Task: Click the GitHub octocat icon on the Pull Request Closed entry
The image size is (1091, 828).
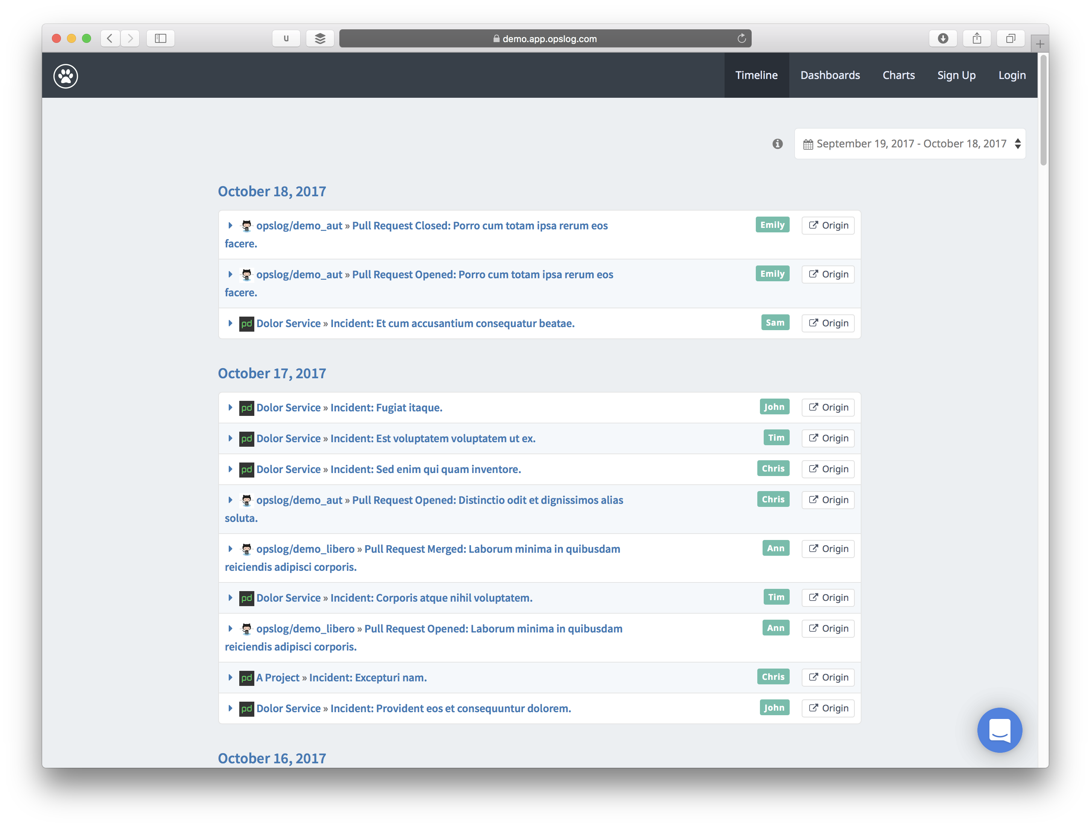Action: tap(246, 226)
